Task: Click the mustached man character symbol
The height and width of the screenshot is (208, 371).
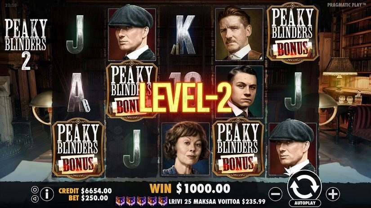Action: pyautogui.click(x=239, y=35)
